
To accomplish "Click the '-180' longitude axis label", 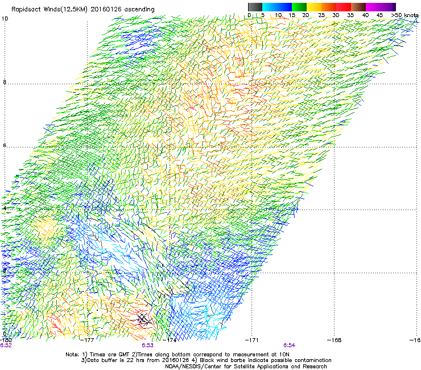I will [x=6, y=340].
